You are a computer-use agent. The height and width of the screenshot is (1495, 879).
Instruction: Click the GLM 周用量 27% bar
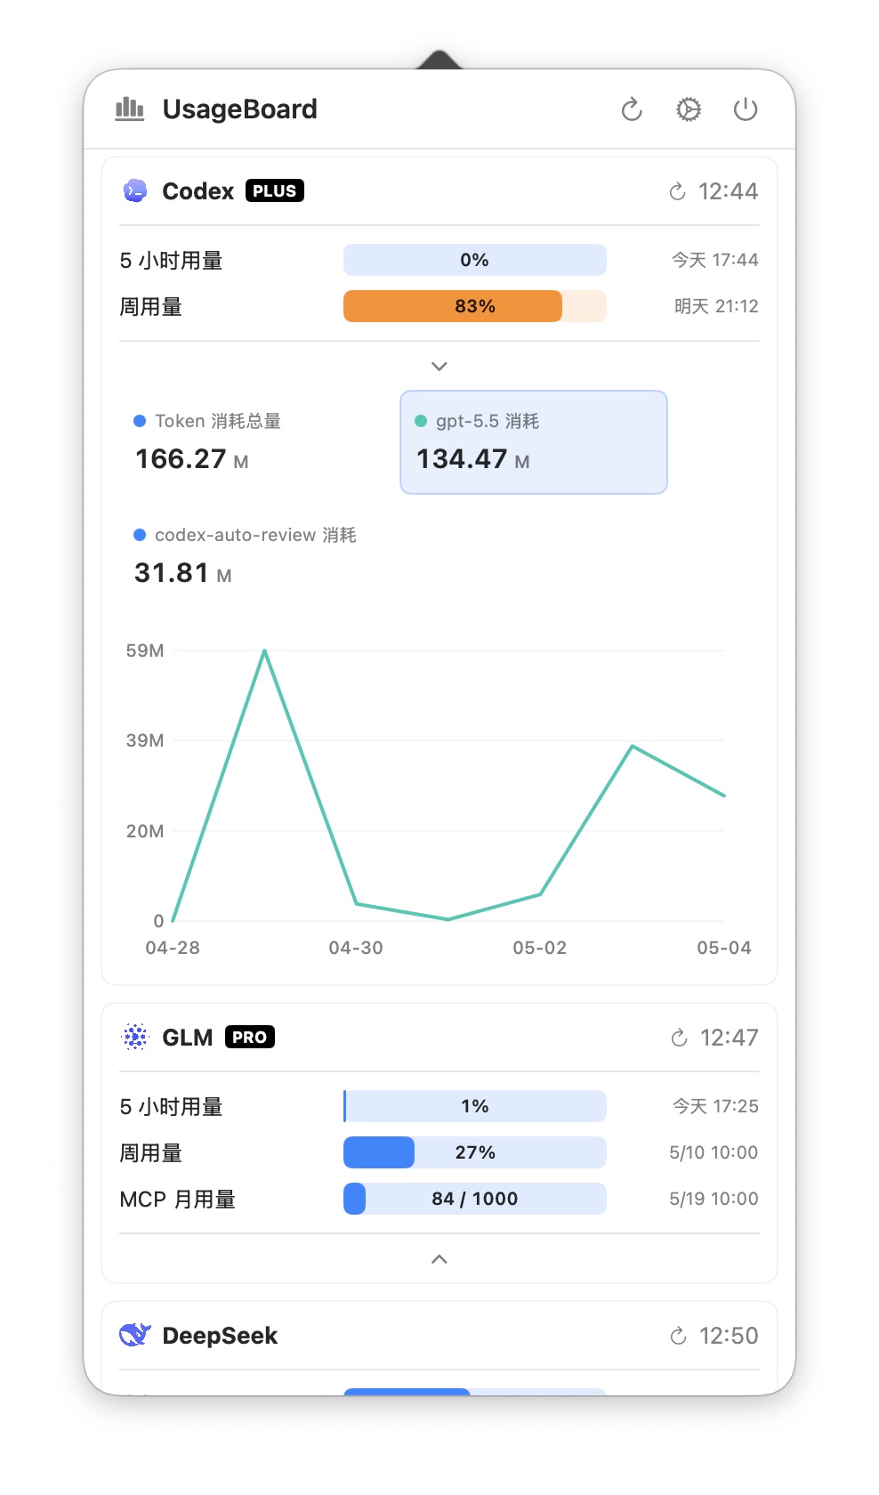click(475, 1152)
